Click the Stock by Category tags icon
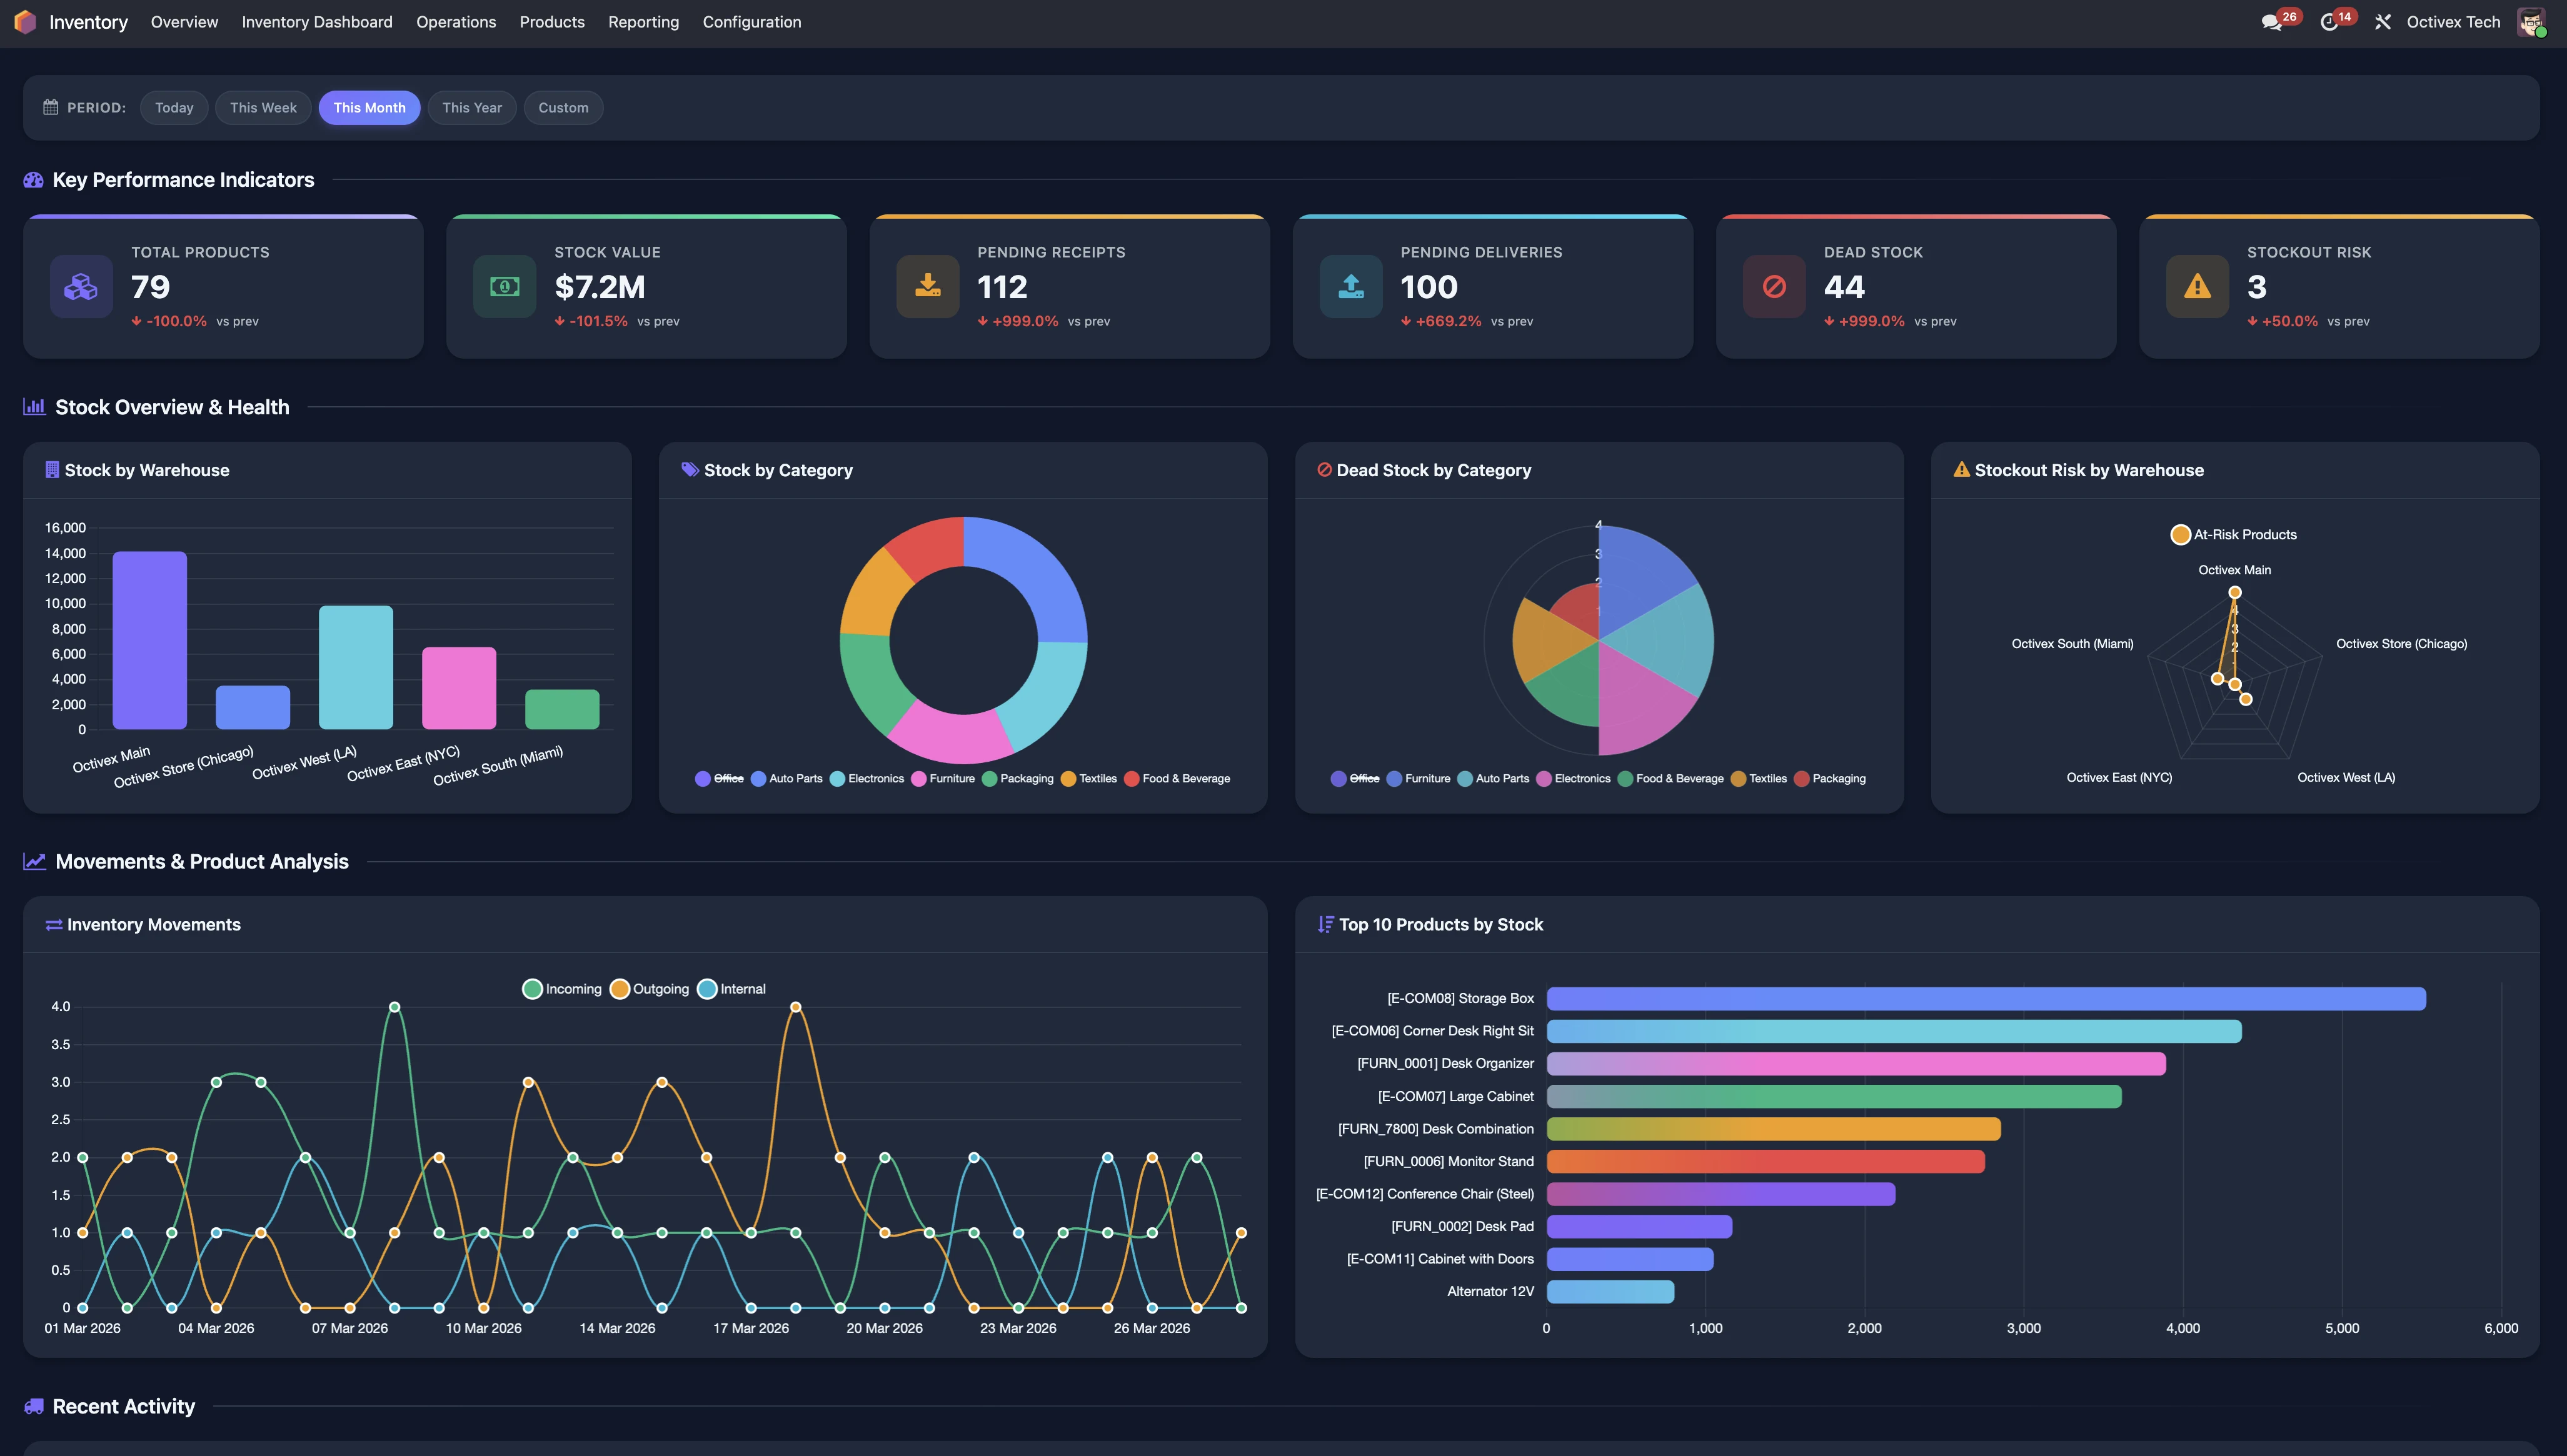Viewport: 2567px width, 1456px height. (690, 470)
